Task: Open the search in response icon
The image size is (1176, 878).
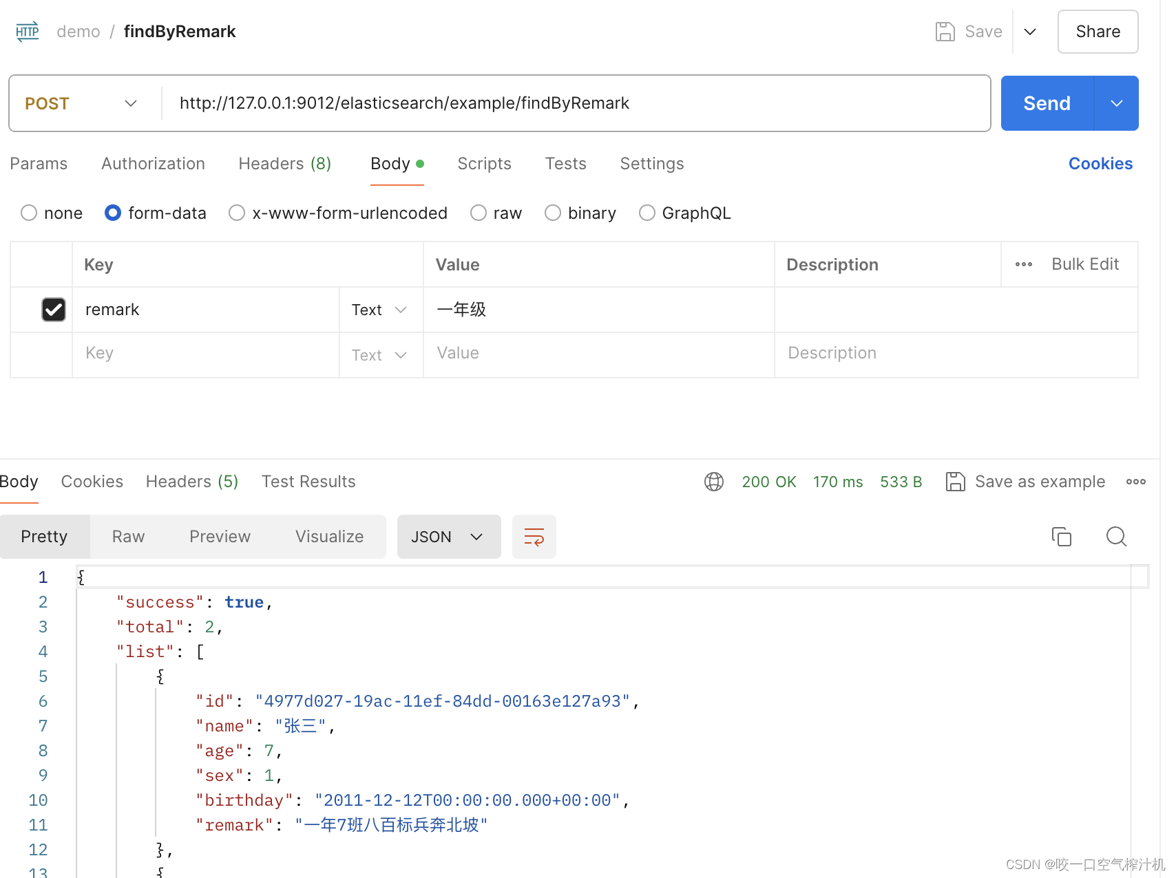Action: pos(1116,537)
